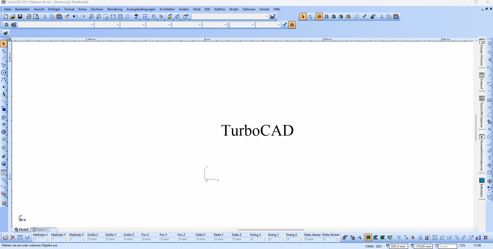This screenshot has width=493, height=249.
Task: Click the Open file folder icon
Action: coord(13,16)
